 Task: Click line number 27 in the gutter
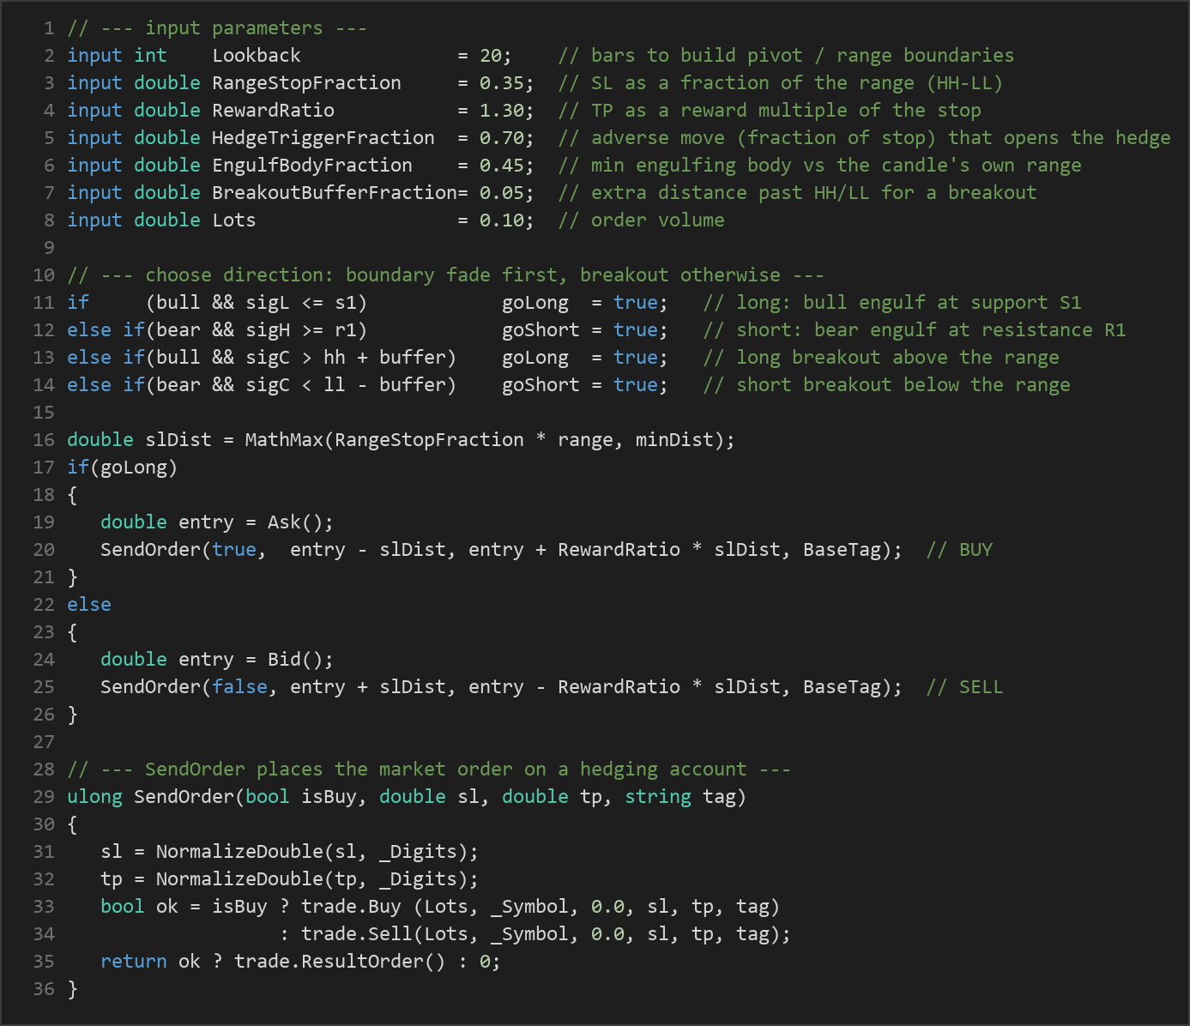(x=44, y=742)
